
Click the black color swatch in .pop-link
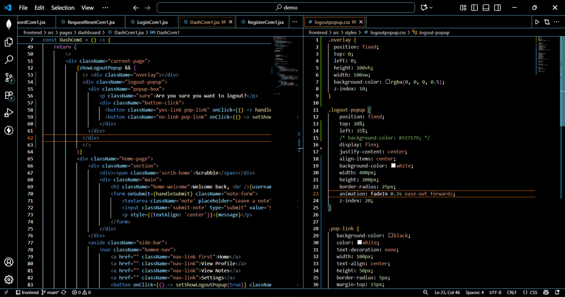[x=391, y=235]
